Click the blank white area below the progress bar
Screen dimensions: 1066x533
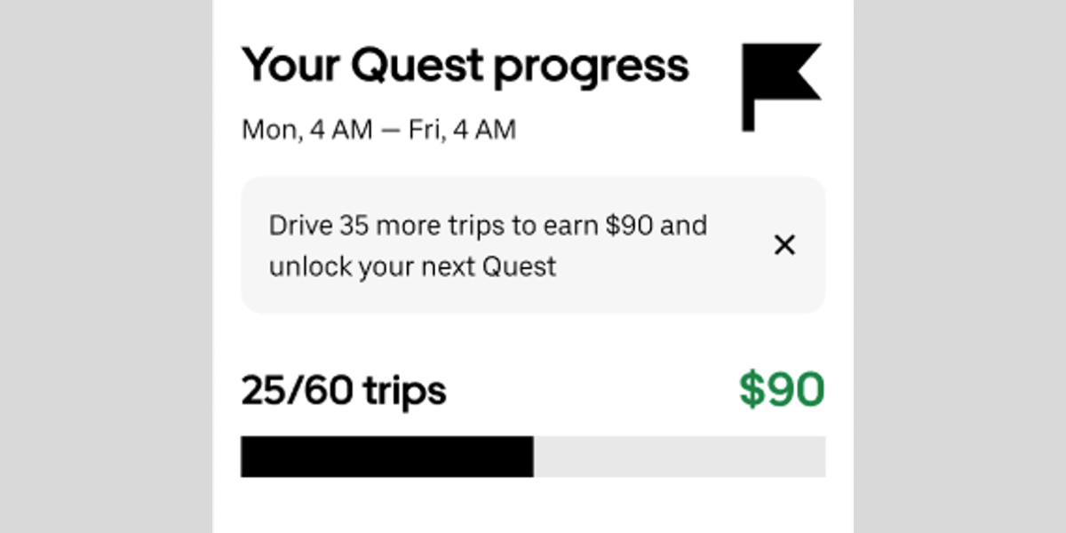[533, 508]
